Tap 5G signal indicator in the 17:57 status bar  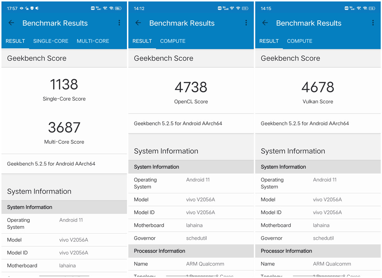[98, 8]
